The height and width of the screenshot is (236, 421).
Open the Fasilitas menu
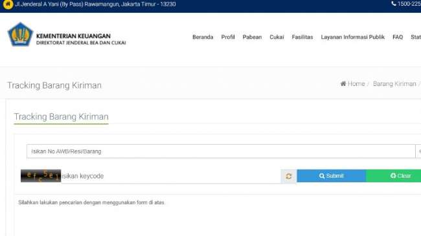(302, 37)
